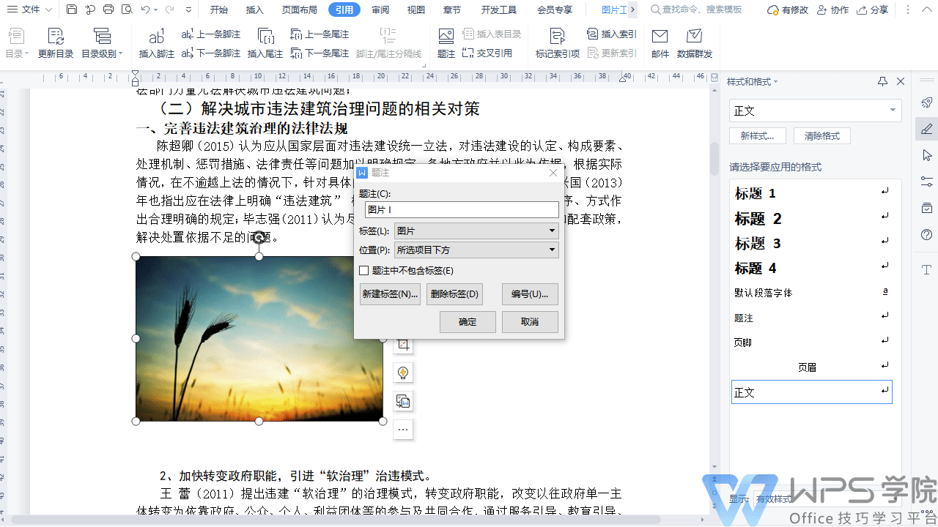Open the 位置 (Position) dropdown in dialog
This screenshot has height=527, width=938.
(x=476, y=250)
